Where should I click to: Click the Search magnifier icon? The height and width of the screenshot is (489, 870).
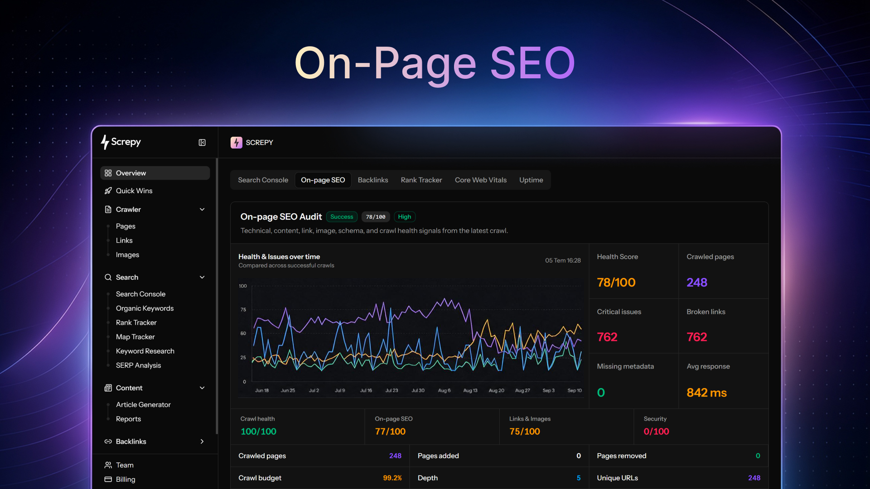point(108,277)
